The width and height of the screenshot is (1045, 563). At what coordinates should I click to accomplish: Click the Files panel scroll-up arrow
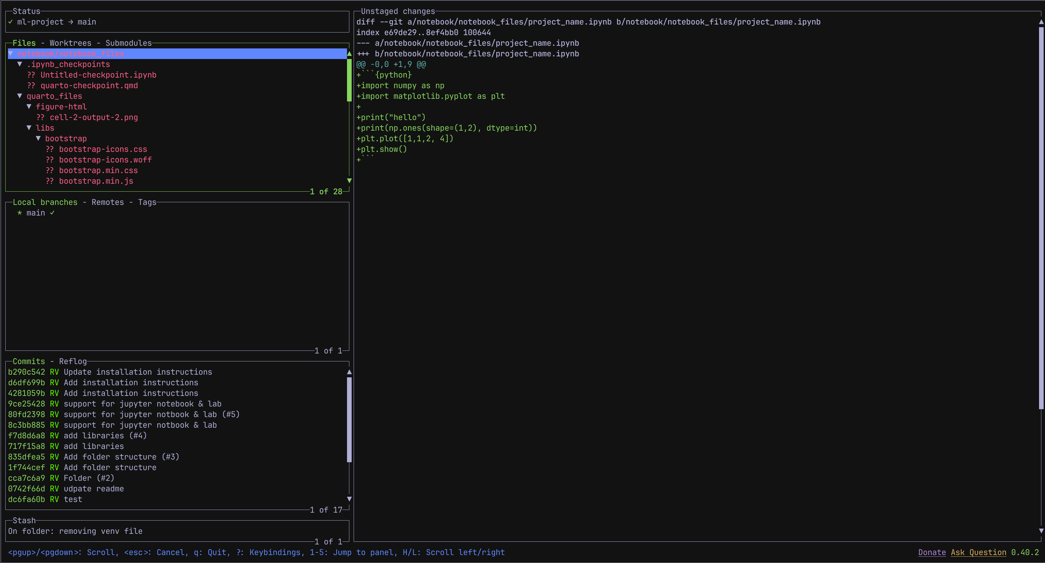point(349,53)
